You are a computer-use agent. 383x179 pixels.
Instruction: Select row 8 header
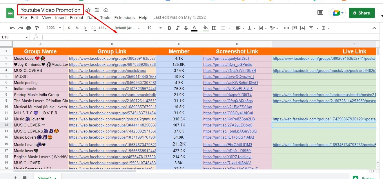tap(6, 95)
